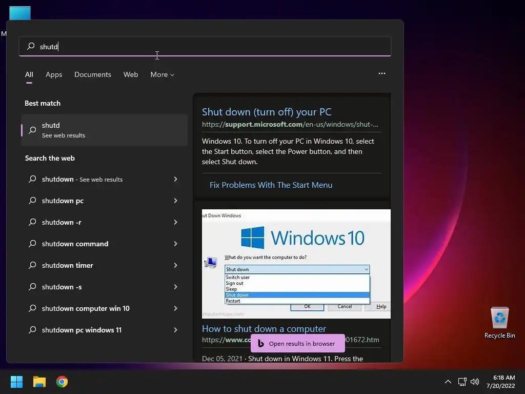Expand the 'shutdown -s' suggestion arrow
Screen dimensions: 525x394
click(x=175, y=287)
